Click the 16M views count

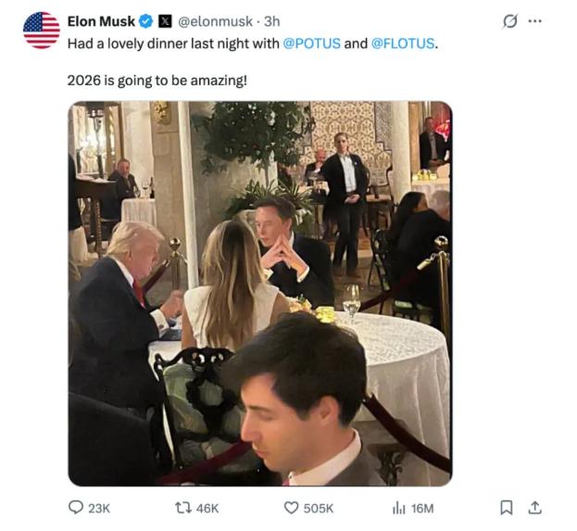pyautogui.click(x=422, y=508)
